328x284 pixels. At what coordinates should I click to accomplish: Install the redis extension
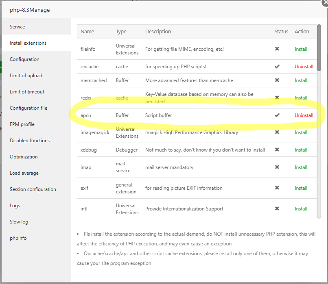[x=301, y=98]
